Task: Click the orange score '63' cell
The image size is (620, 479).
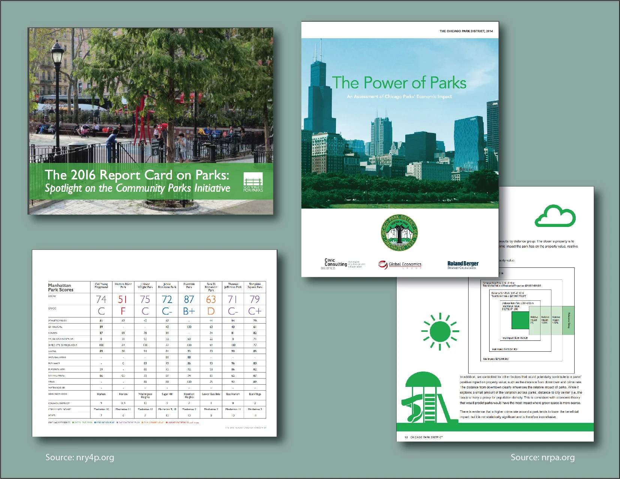Action: [211, 299]
